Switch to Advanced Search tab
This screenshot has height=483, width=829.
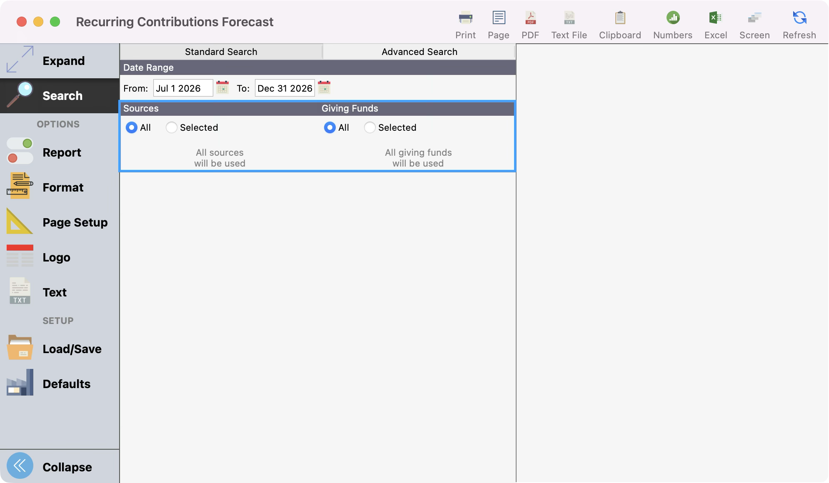point(419,52)
